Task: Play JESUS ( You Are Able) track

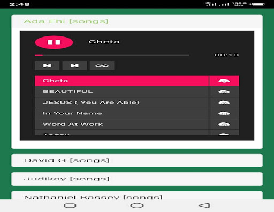Action: (x=122, y=103)
